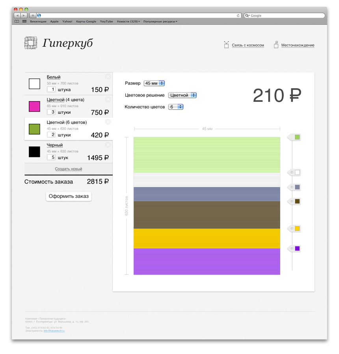The image size is (339, 354).
Task: Click the Гиперкуб site title
Action: pos(67,43)
